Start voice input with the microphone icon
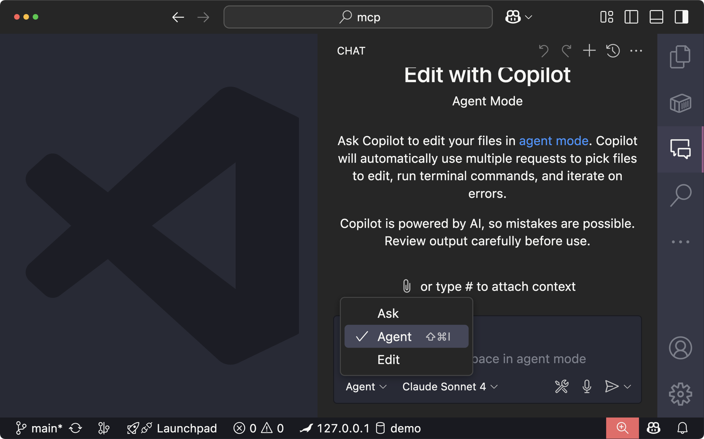704x439 pixels. (x=587, y=387)
